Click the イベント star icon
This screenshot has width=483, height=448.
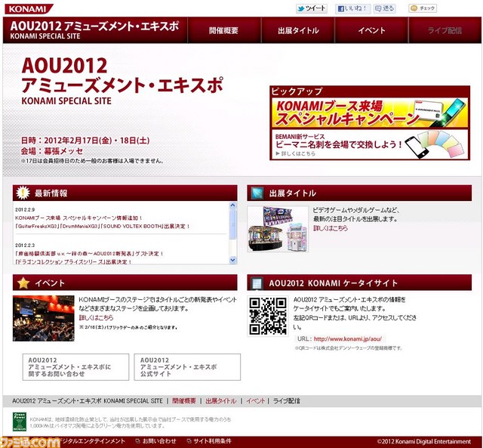coord(23,283)
